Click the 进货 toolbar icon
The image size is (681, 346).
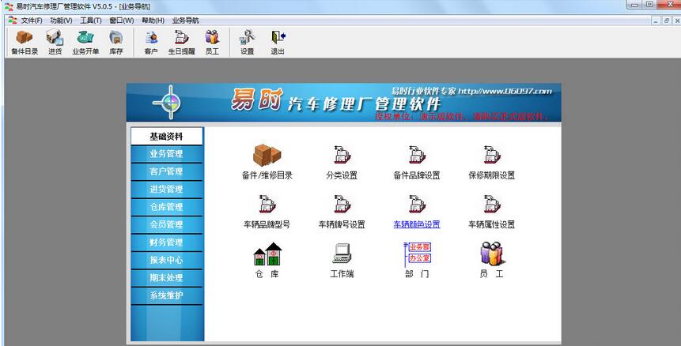(55, 38)
